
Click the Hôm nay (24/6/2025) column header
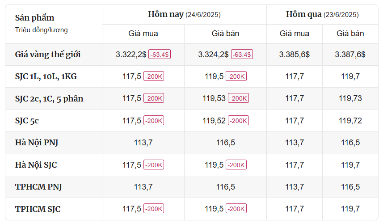184,14
